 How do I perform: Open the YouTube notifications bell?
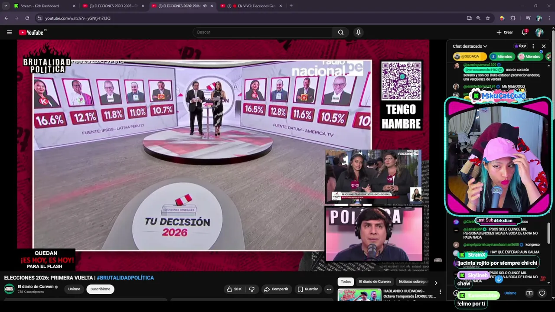pyautogui.click(x=524, y=32)
